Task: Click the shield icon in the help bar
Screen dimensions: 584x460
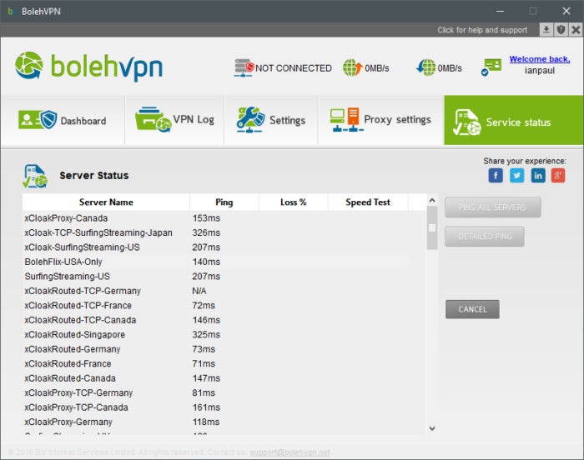Action: (x=561, y=30)
